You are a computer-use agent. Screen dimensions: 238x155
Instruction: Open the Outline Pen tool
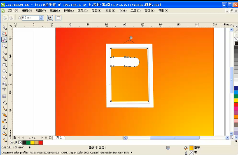coord(4,127)
